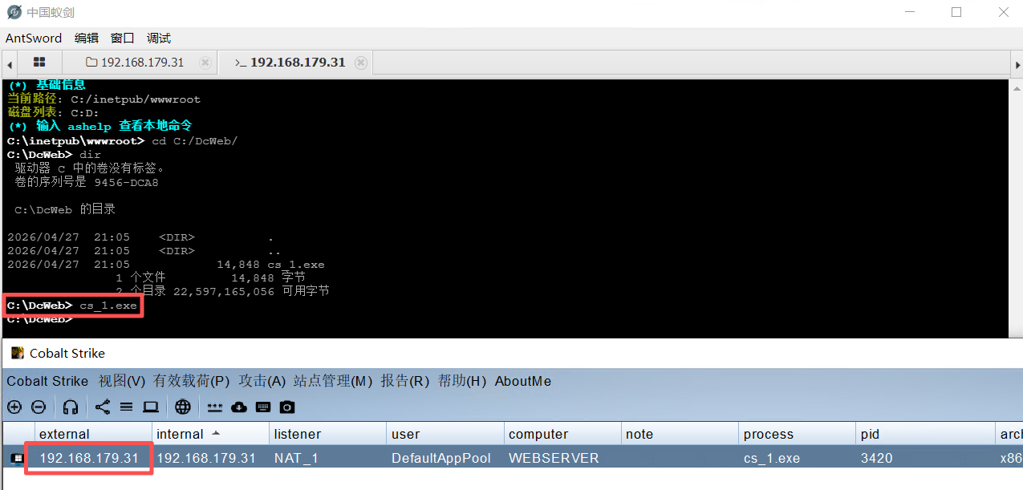The width and height of the screenshot is (1023, 490).
Task: Open listeners via the headphones icon
Action: (x=71, y=407)
